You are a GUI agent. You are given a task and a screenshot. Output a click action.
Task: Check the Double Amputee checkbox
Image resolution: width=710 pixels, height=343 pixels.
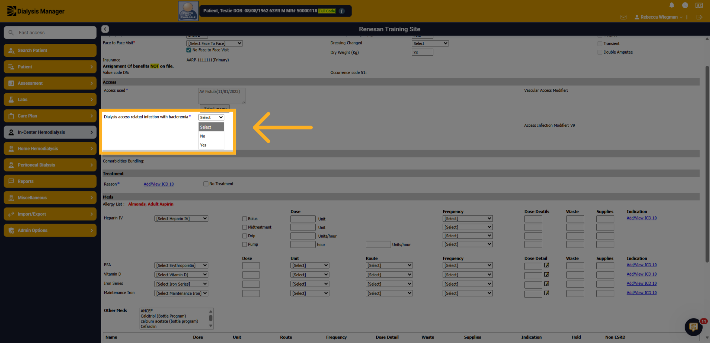(x=600, y=52)
